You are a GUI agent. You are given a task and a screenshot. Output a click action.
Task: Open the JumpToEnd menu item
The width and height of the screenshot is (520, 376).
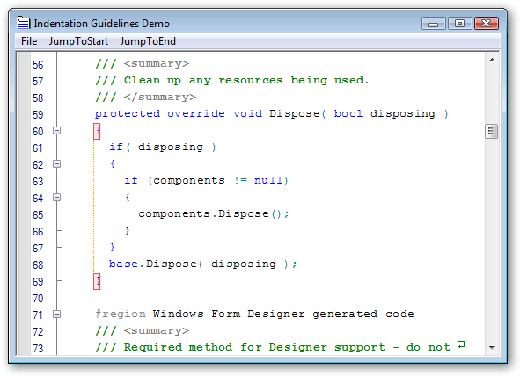(x=148, y=41)
